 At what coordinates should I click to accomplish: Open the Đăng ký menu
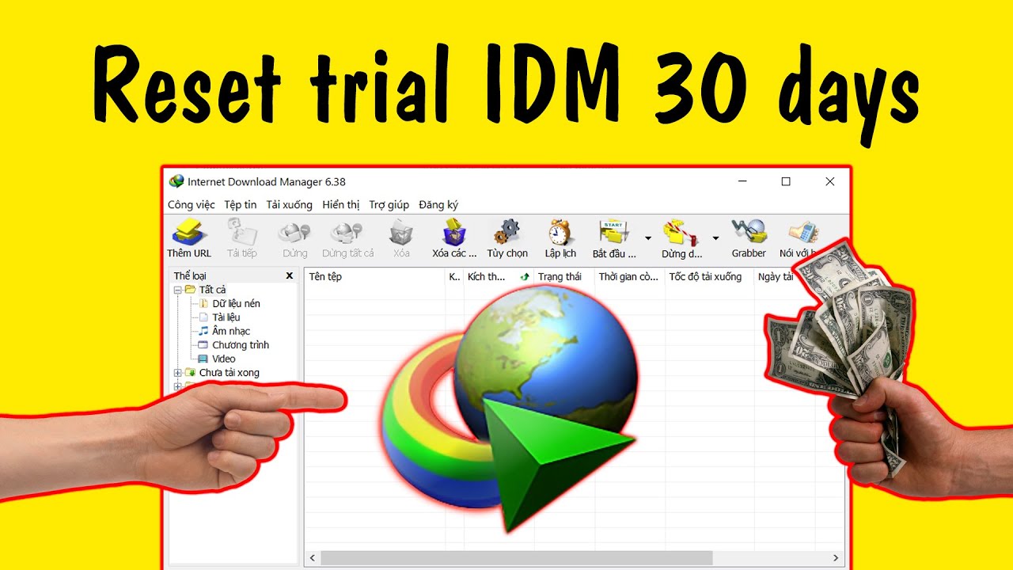pyautogui.click(x=438, y=204)
